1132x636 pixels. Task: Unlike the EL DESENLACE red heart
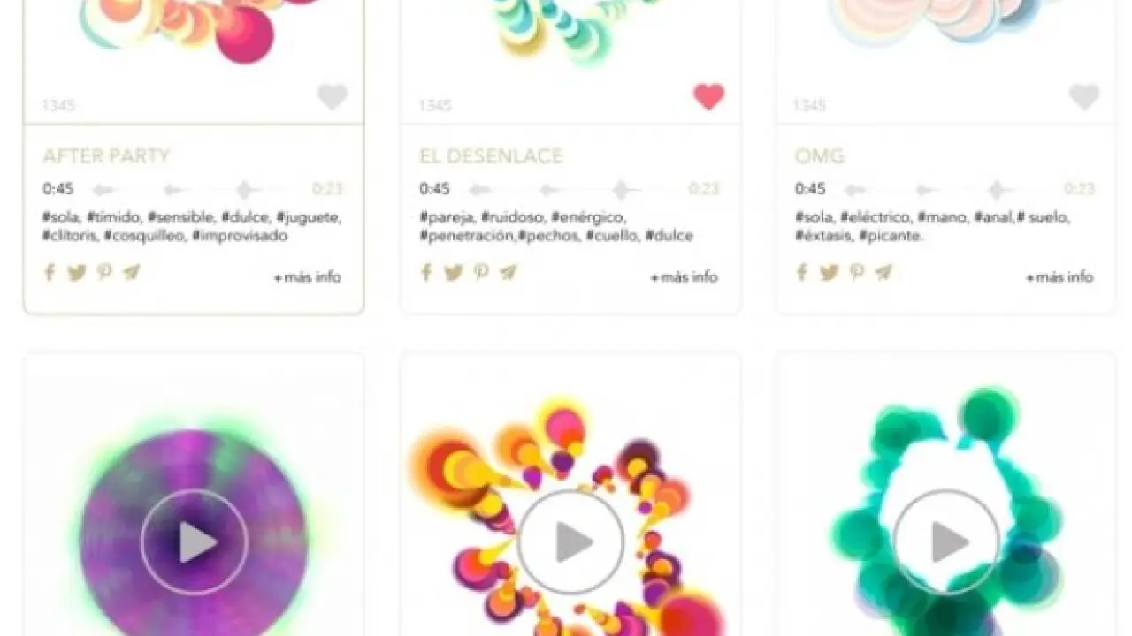pos(708,96)
